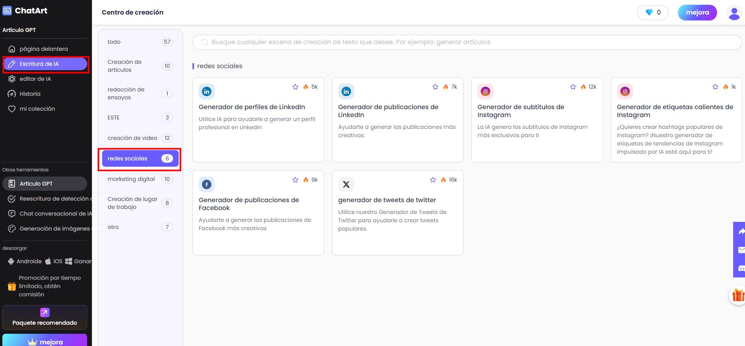The image size is (745, 346).
Task: Favorite Generador de publicaciones de Facebook star
Action: tap(295, 180)
